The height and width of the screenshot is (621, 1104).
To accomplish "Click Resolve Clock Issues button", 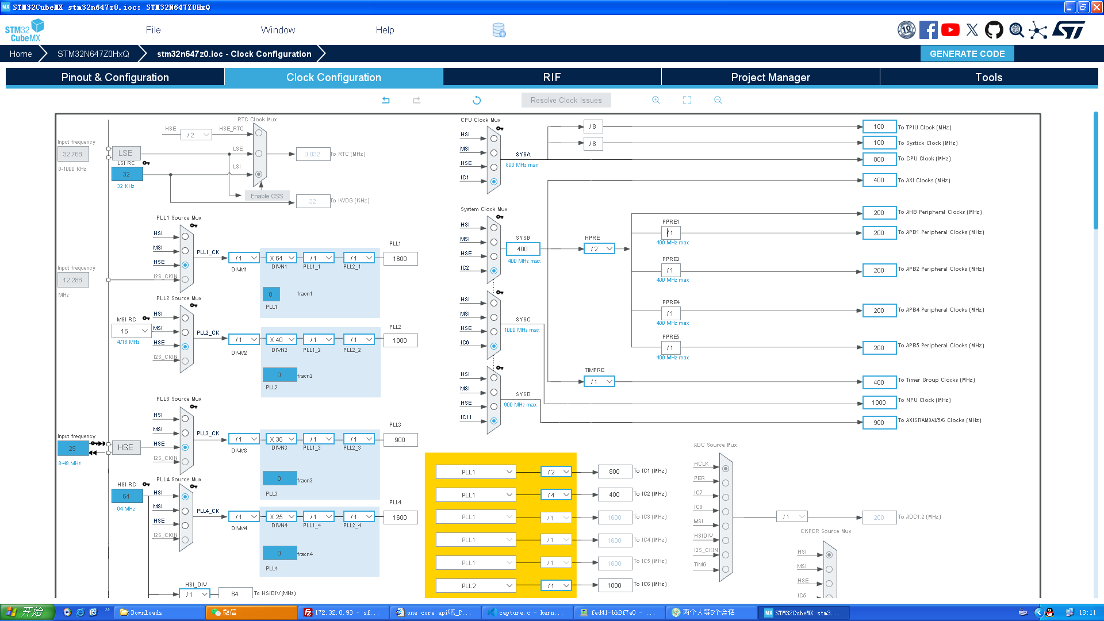I will pos(566,100).
